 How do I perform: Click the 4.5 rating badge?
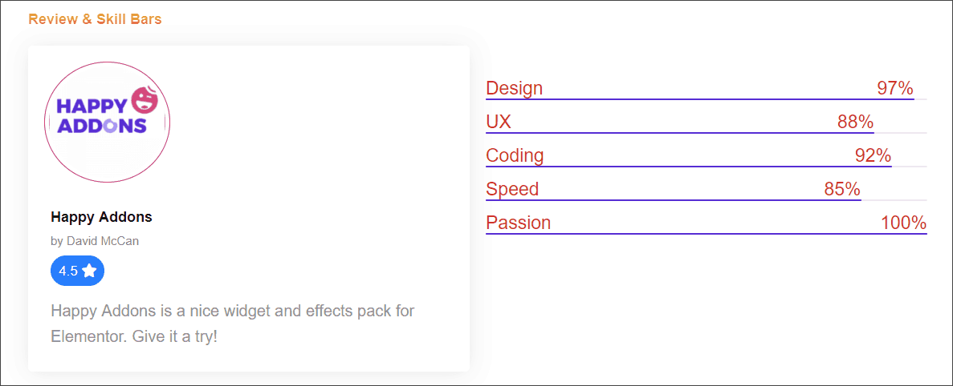[x=78, y=270]
